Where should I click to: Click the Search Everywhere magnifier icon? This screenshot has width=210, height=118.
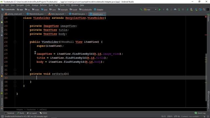(x=204, y=10)
